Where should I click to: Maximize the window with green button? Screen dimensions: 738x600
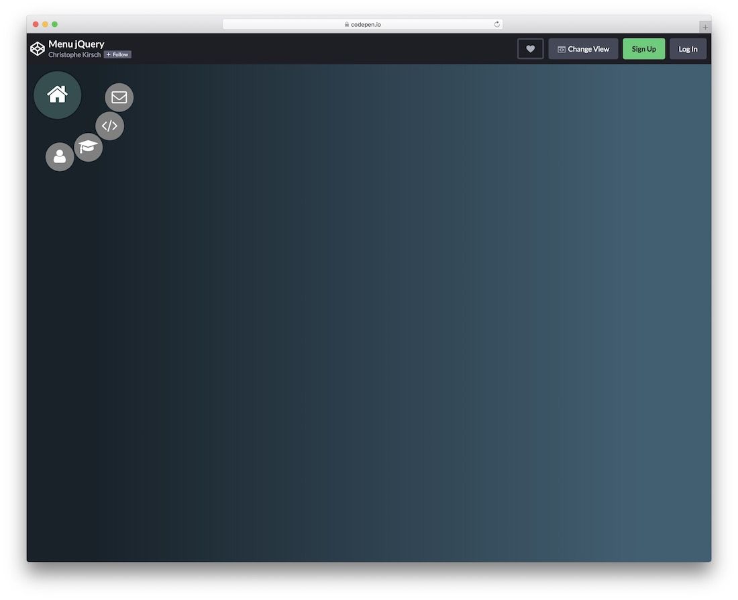[x=54, y=24]
